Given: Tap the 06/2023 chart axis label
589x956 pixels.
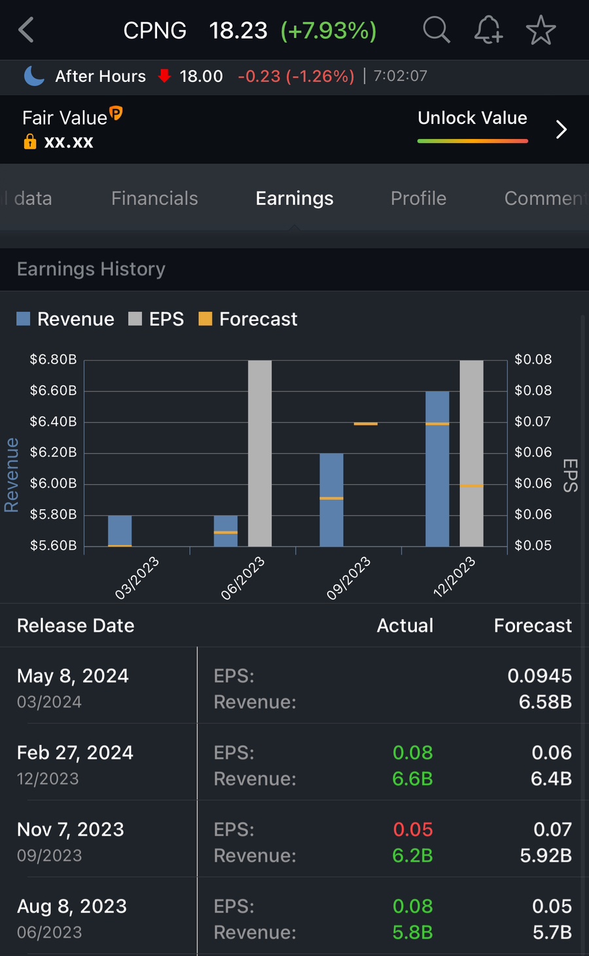Looking at the screenshot, I should coord(243,577).
